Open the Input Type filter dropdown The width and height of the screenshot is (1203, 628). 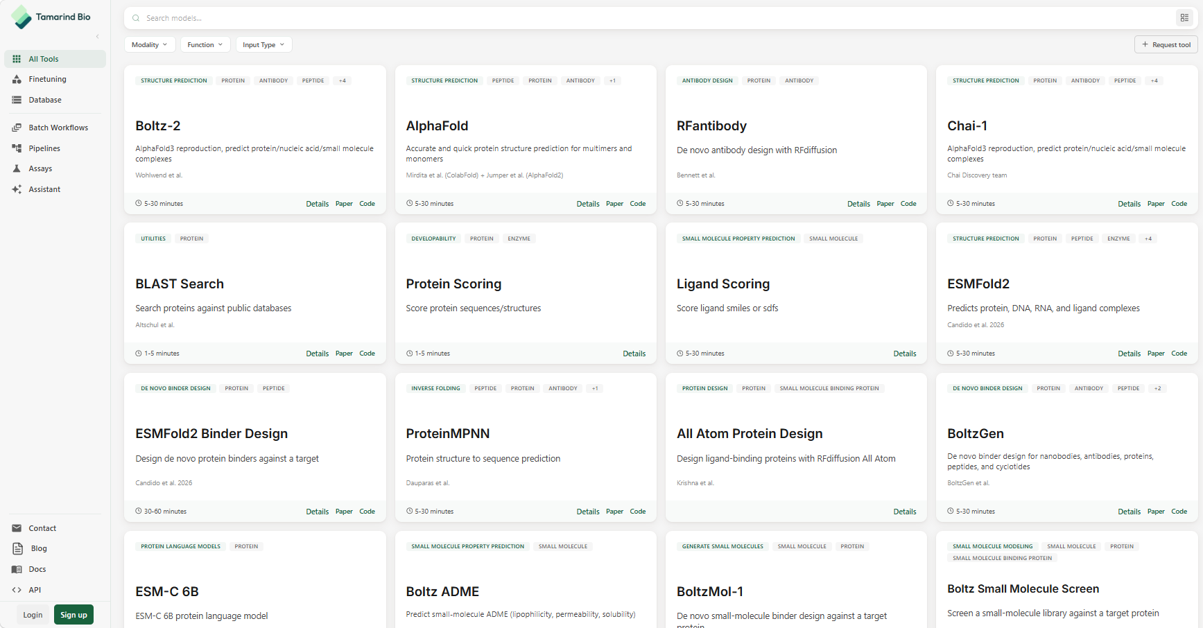[x=263, y=44]
